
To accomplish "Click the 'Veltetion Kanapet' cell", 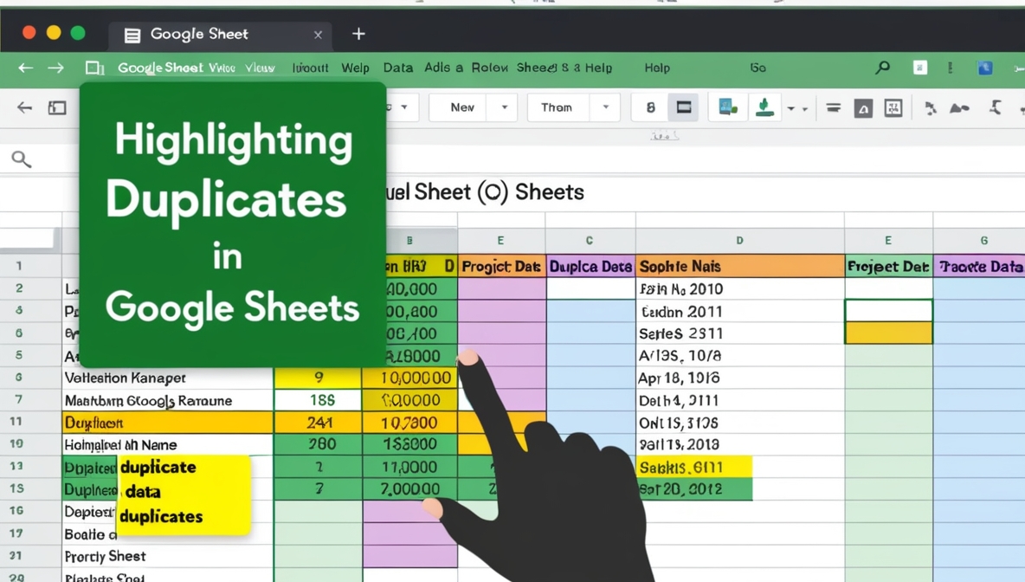I will [x=167, y=378].
